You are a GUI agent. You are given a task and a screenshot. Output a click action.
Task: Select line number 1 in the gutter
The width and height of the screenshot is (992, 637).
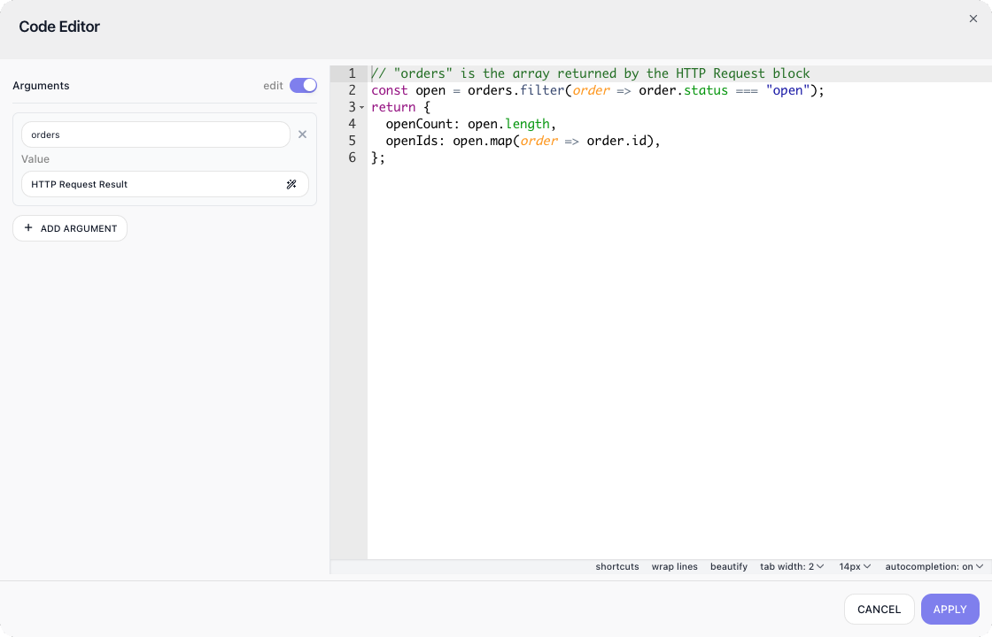[353, 73]
